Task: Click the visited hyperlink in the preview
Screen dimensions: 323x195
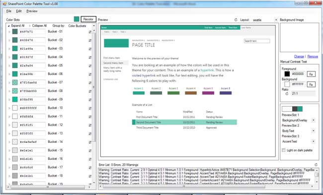Action: pos(144,75)
